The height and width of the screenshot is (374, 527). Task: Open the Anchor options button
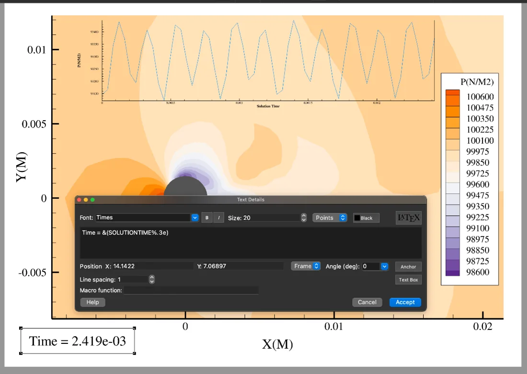click(x=408, y=266)
